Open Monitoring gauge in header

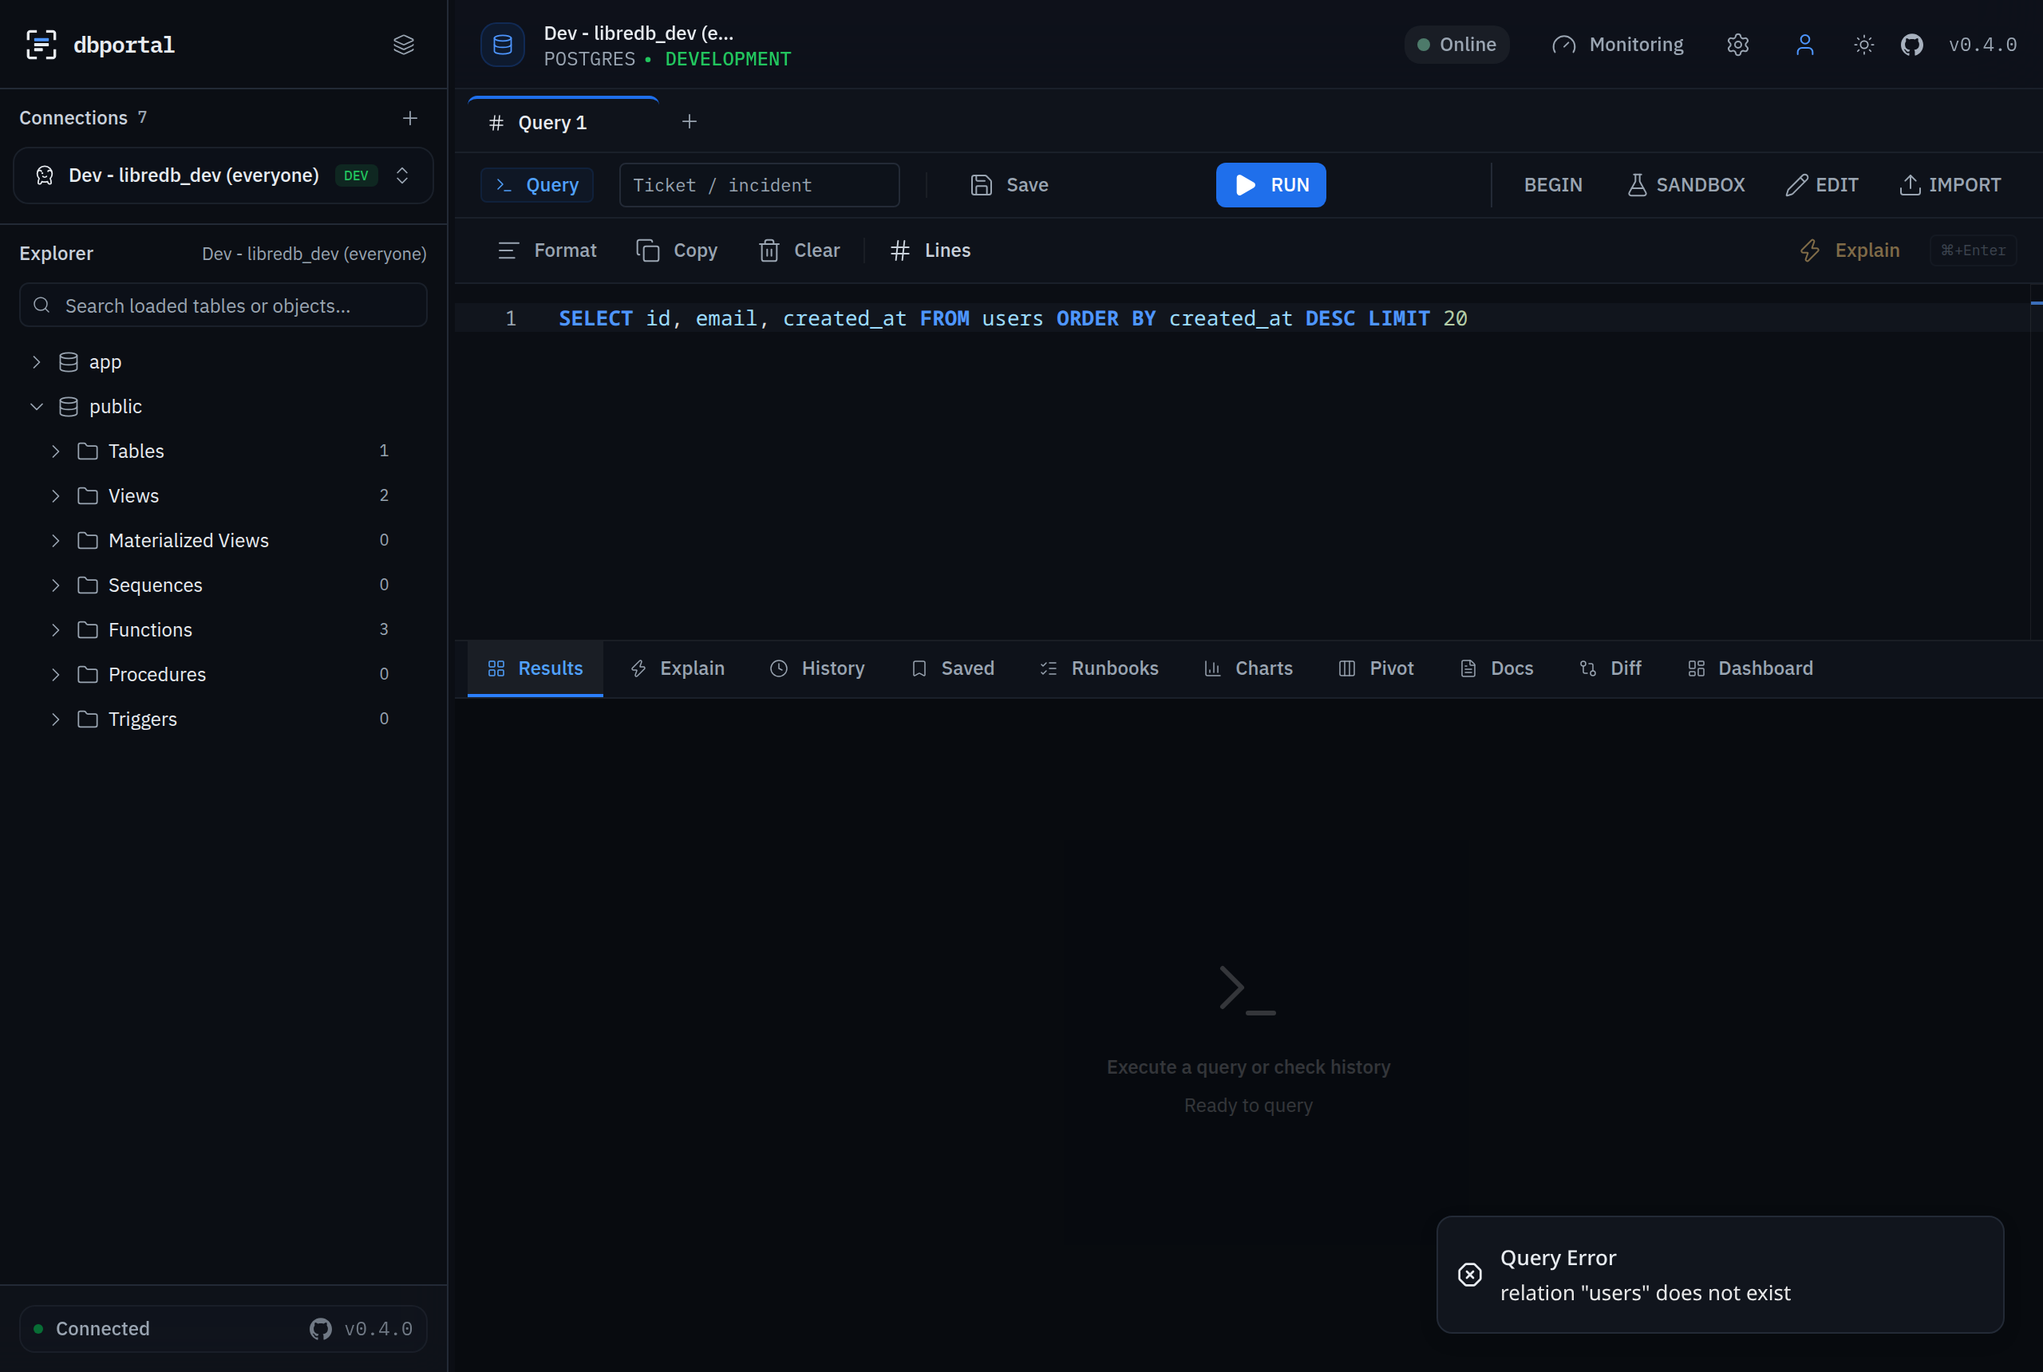[x=1618, y=45]
